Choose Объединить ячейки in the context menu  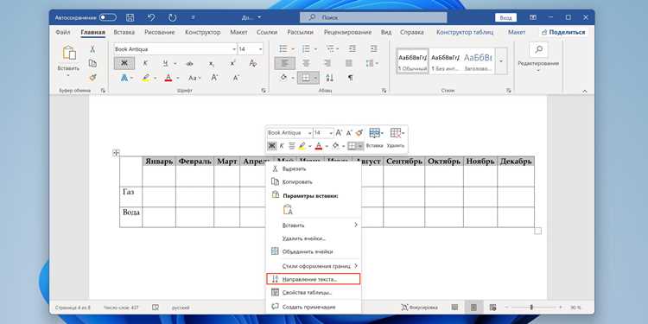click(313, 251)
